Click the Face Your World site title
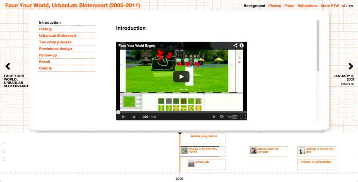358x182 pixels. (73, 5)
